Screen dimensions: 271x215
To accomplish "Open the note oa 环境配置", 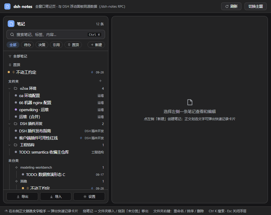I will 59,96.
